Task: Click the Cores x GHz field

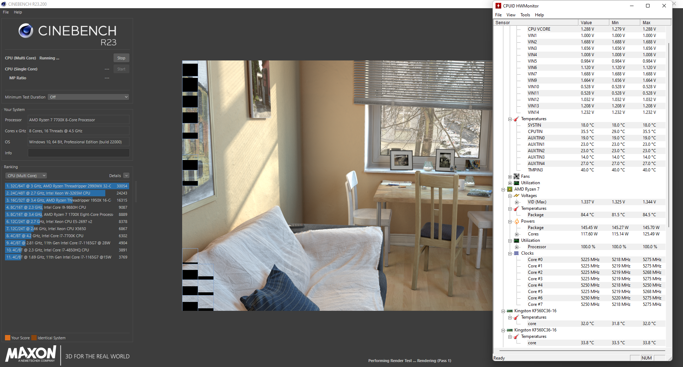Action: click(79, 131)
